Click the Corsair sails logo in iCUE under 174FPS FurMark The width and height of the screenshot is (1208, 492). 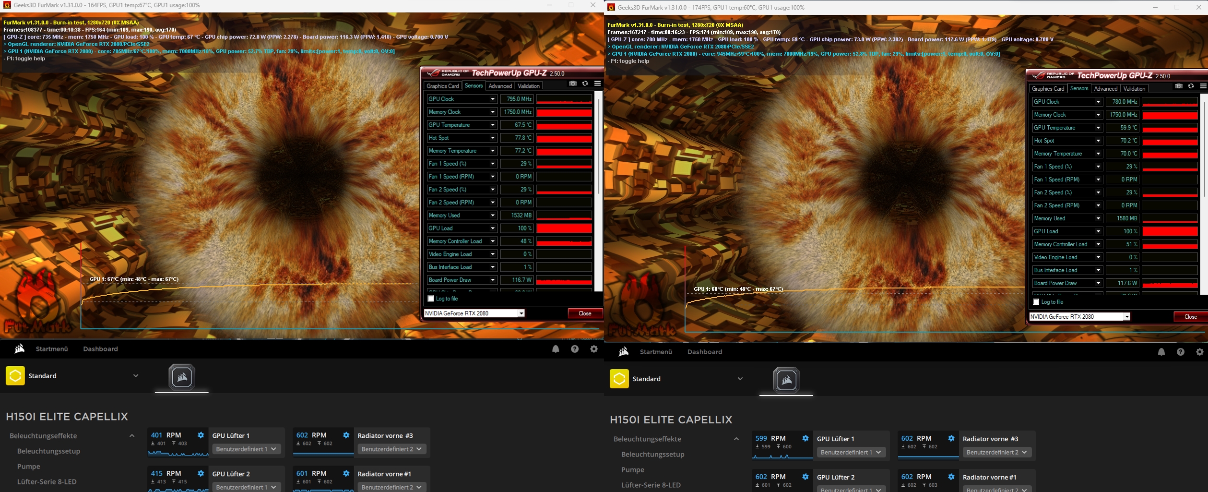click(x=624, y=352)
